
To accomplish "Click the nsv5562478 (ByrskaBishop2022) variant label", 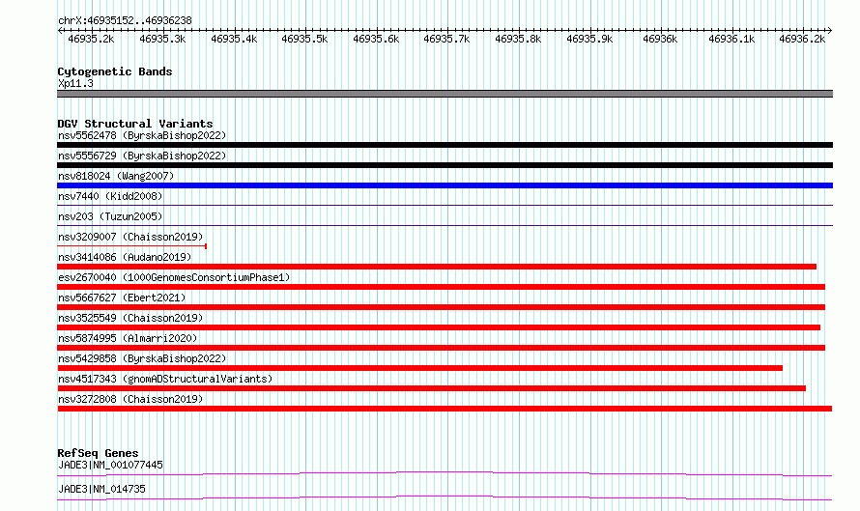I will tap(142, 135).
